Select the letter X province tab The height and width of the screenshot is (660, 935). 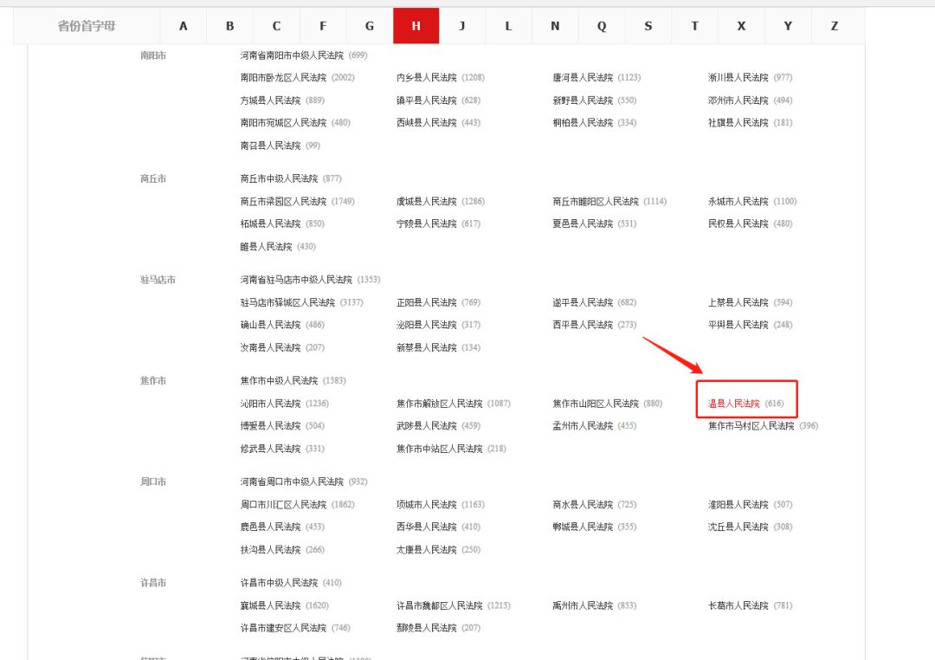[741, 26]
